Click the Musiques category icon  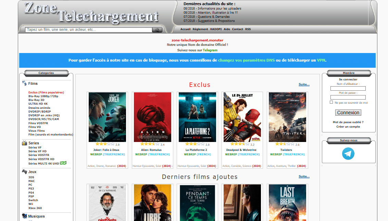24,216
